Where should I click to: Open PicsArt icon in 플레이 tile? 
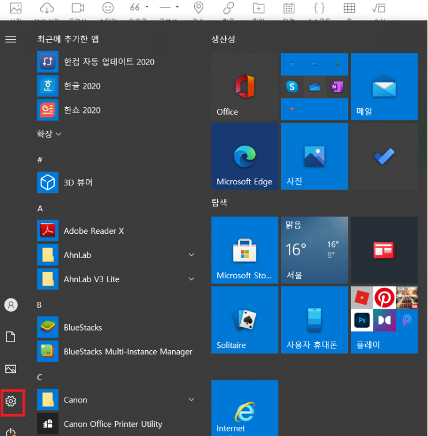tap(407, 320)
